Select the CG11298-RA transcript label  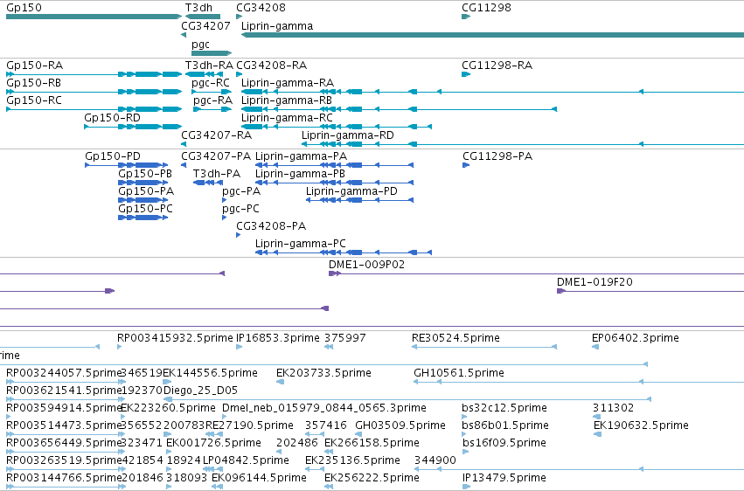click(x=497, y=66)
